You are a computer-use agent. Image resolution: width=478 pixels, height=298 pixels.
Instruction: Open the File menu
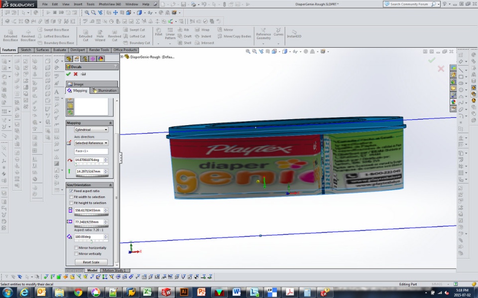point(45,4)
